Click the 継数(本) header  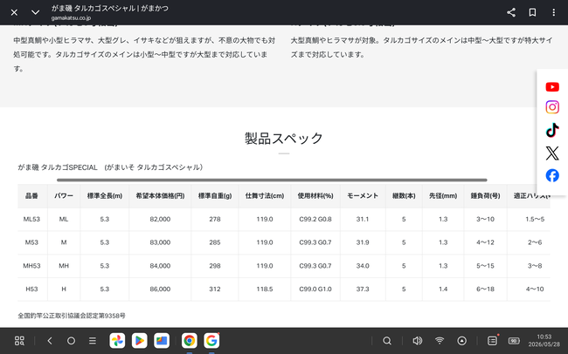pos(404,196)
